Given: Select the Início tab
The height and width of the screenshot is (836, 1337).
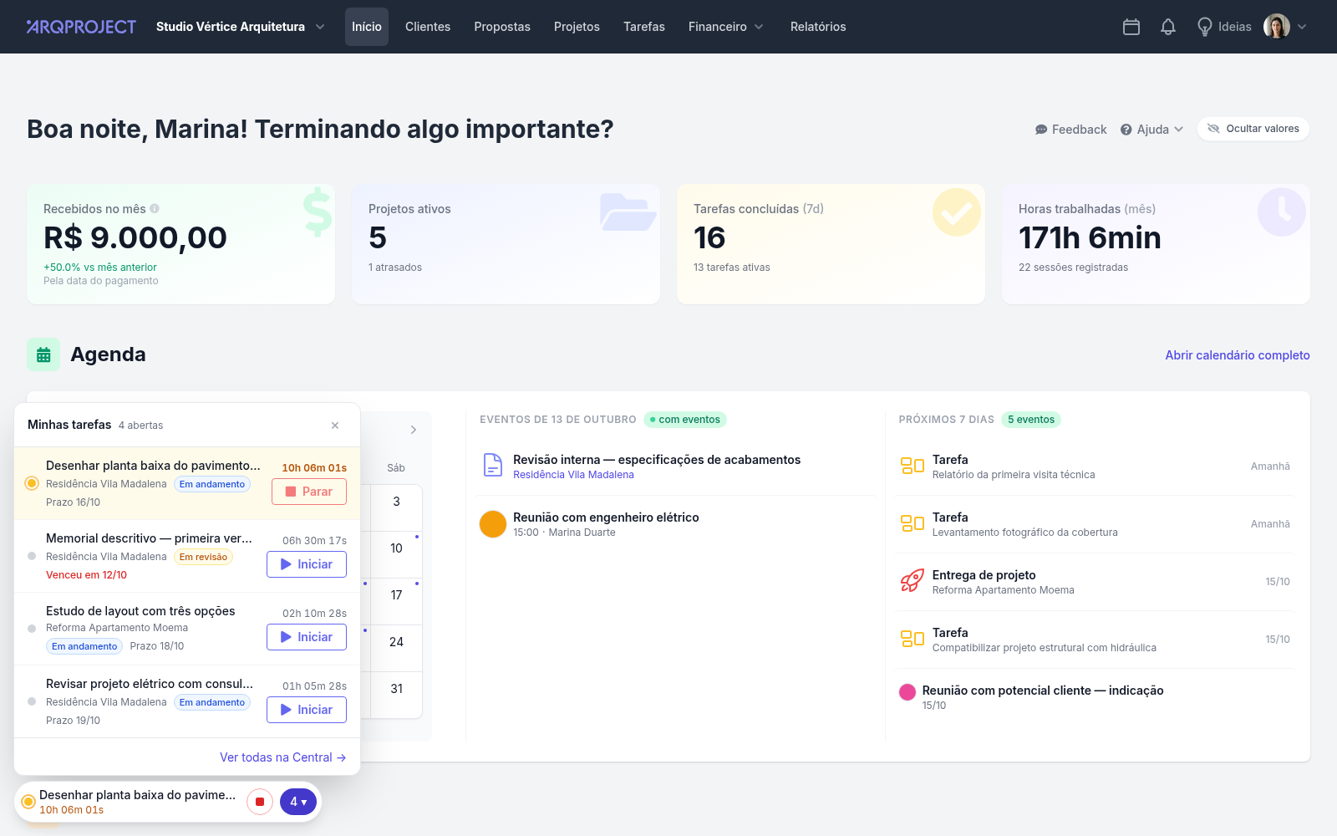Looking at the screenshot, I should [367, 27].
